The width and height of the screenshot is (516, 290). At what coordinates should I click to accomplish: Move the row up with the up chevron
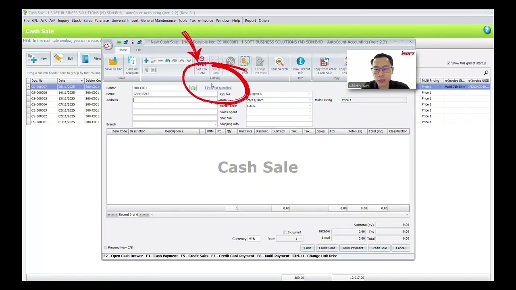182,61
